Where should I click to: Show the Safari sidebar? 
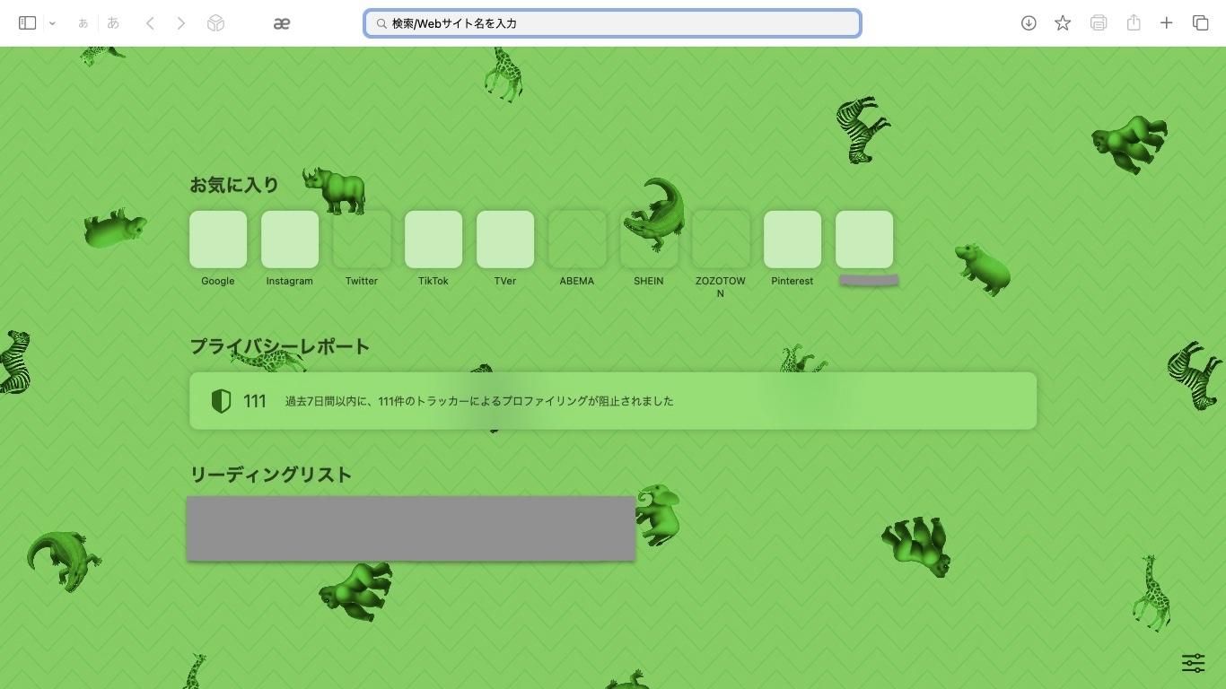(28, 23)
